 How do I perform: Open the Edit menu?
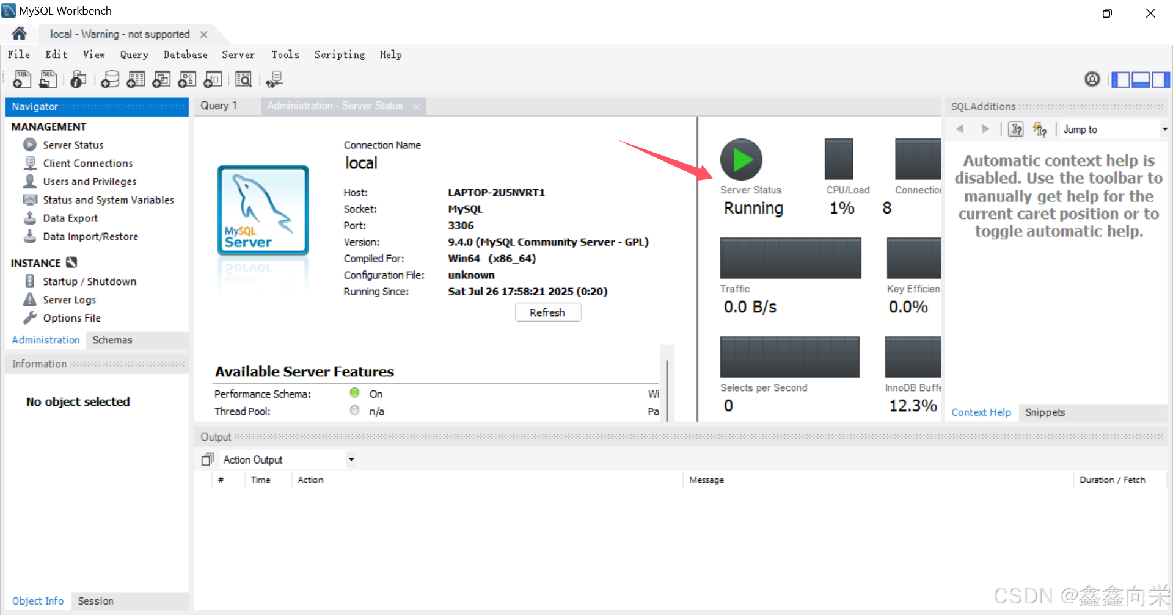tap(56, 54)
